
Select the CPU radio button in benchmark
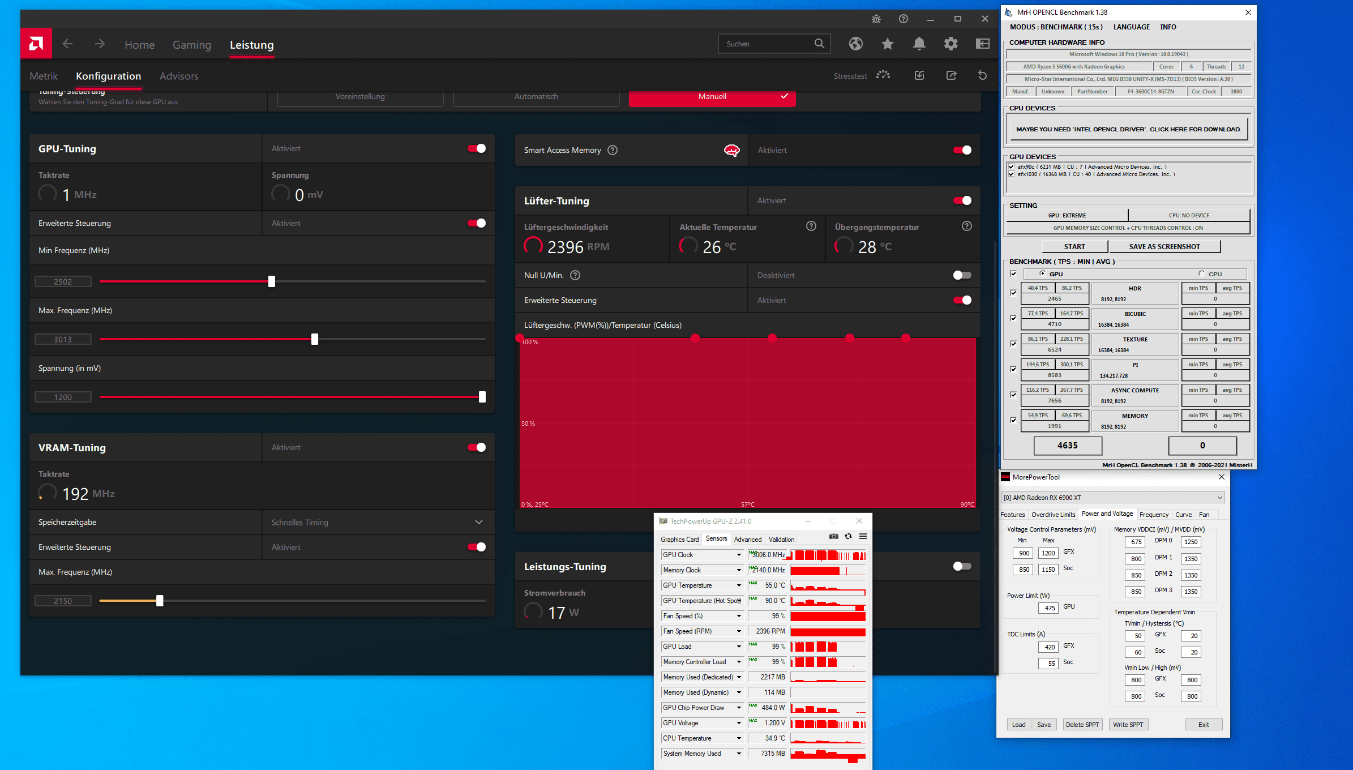coord(1201,273)
